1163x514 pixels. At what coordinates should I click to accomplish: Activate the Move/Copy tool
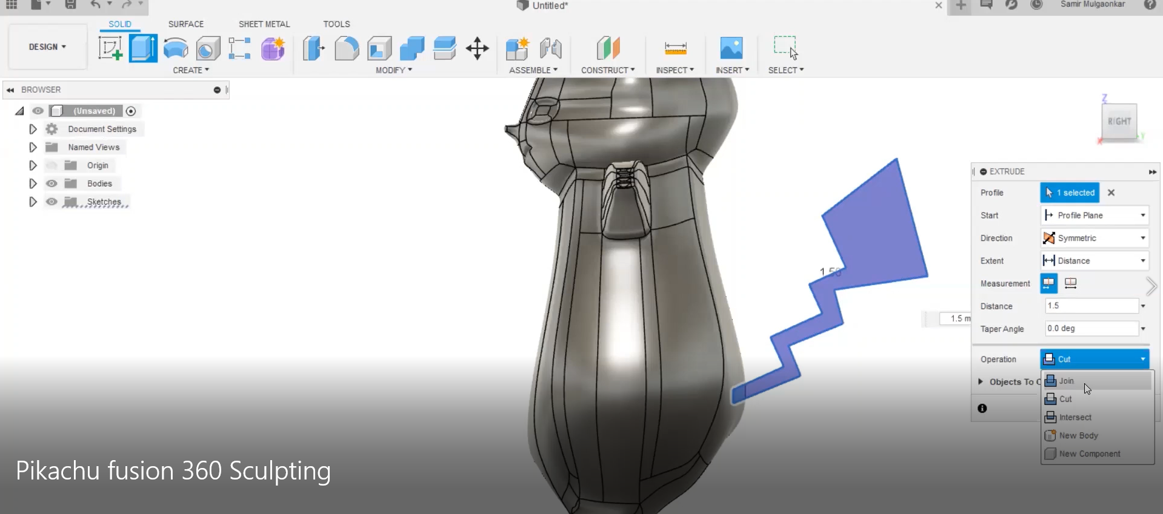(x=478, y=48)
